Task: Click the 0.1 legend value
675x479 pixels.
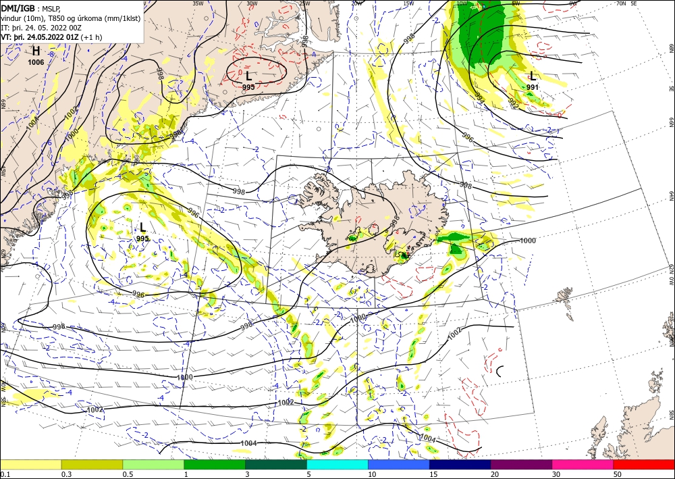Action: tap(5, 474)
